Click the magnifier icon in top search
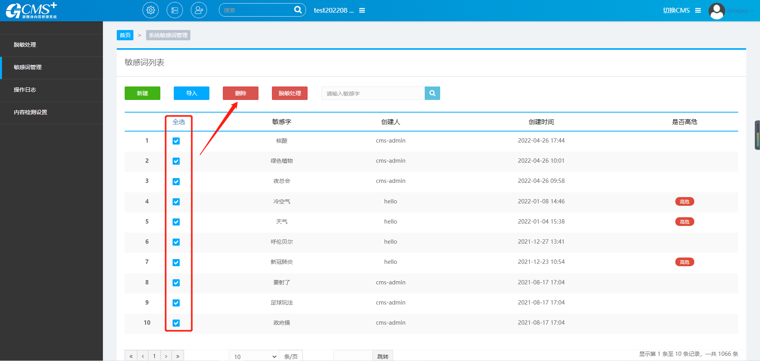Viewport: 760px width, 361px height. pos(298,10)
